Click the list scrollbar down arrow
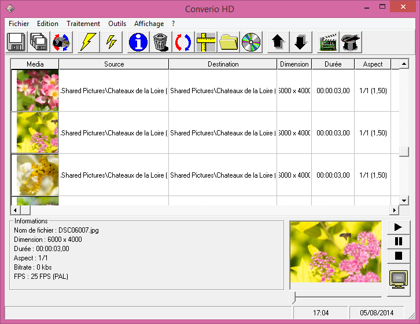Image resolution: width=420 pixels, height=324 pixels. point(404,200)
